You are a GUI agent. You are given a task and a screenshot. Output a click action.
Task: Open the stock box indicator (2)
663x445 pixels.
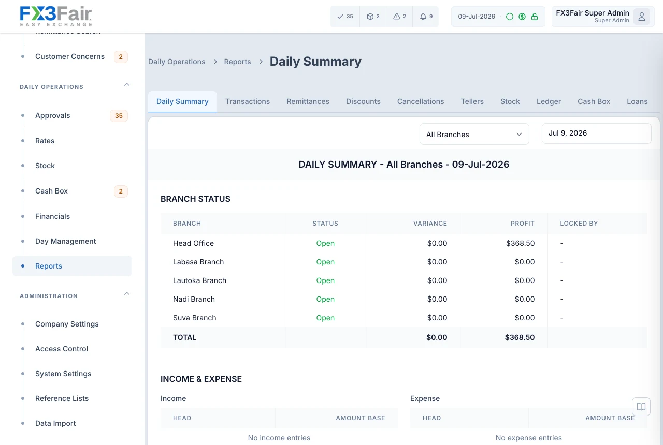pyautogui.click(x=373, y=17)
